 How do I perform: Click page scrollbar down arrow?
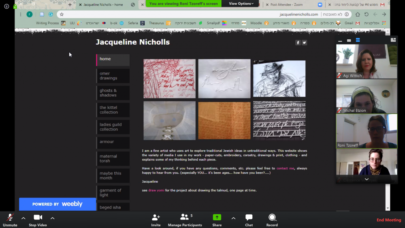click(388, 209)
